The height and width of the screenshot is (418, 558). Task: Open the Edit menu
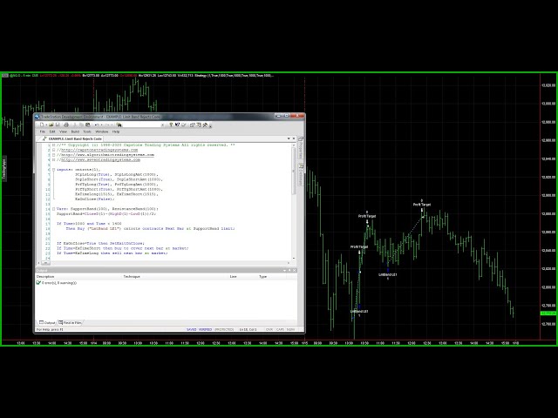click(52, 131)
